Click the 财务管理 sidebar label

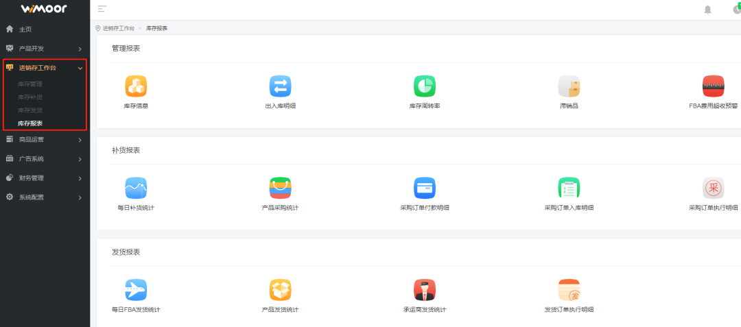[31, 178]
